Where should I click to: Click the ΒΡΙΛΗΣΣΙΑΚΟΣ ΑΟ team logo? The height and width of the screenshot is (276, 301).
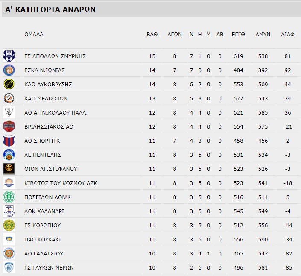coord(9,126)
